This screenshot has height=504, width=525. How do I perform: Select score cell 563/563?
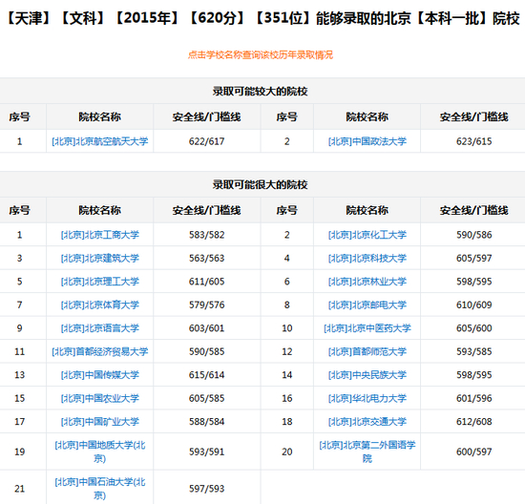[206, 258]
